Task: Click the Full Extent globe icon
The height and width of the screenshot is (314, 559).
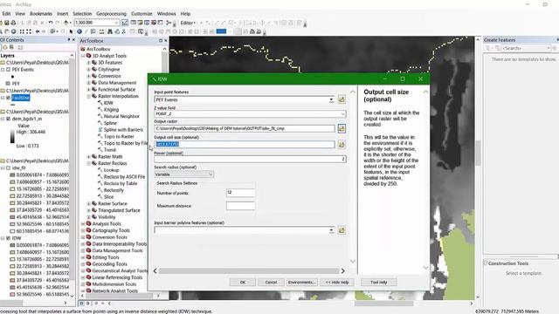Action: 14,31
